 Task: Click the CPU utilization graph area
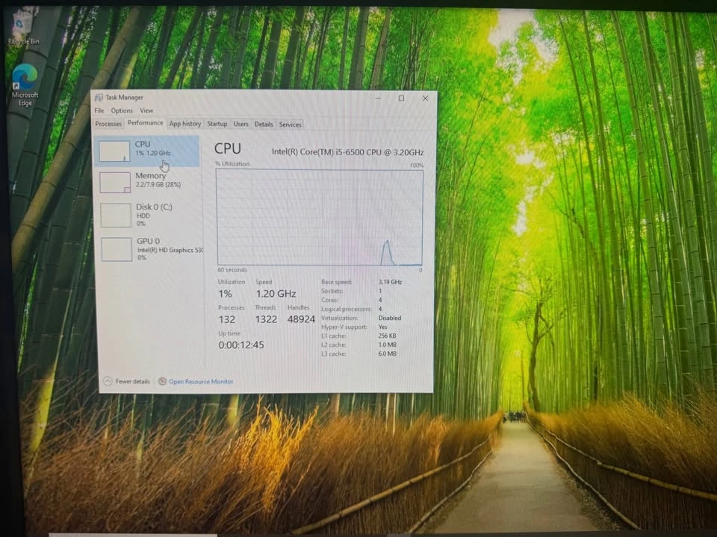[319, 217]
